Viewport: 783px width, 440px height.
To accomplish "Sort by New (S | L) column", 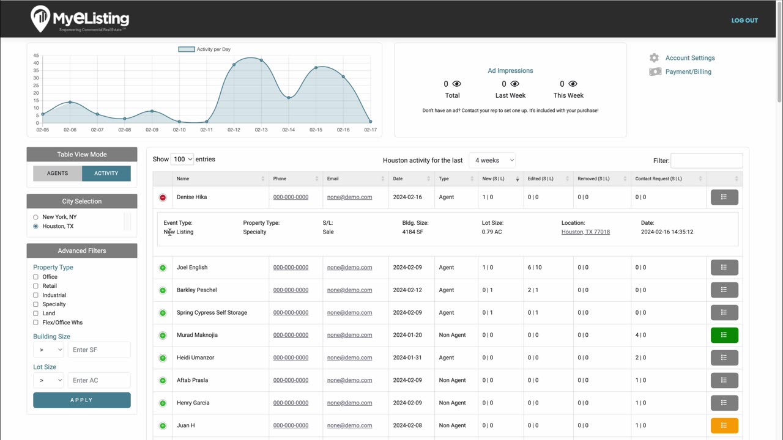I will coord(500,178).
